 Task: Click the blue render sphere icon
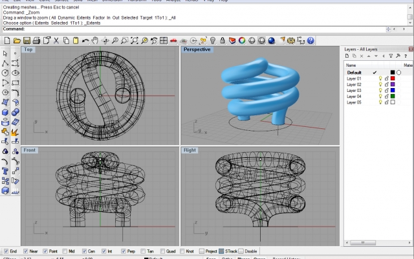coord(271,41)
